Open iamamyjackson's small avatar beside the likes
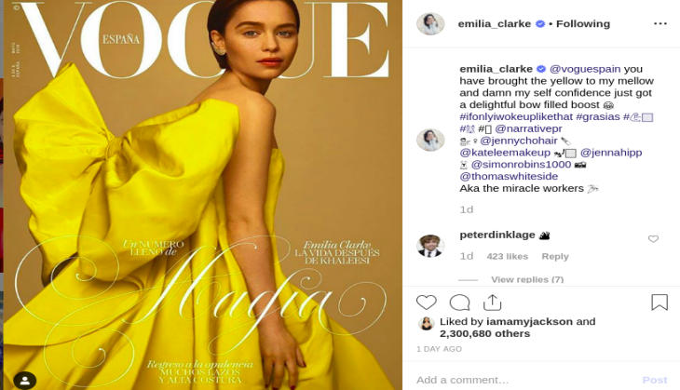This screenshot has width=680, height=390. [x=426, y=323]
